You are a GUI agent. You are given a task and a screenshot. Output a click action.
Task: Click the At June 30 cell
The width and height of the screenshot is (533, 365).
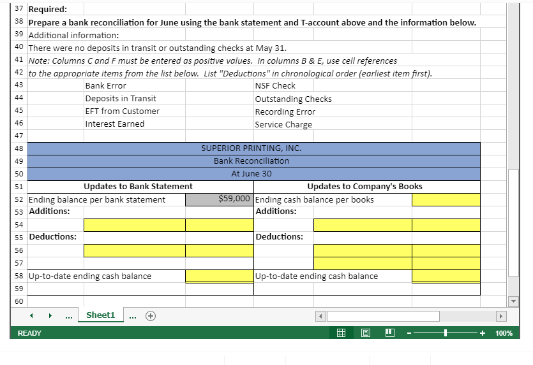pos(253,174)
